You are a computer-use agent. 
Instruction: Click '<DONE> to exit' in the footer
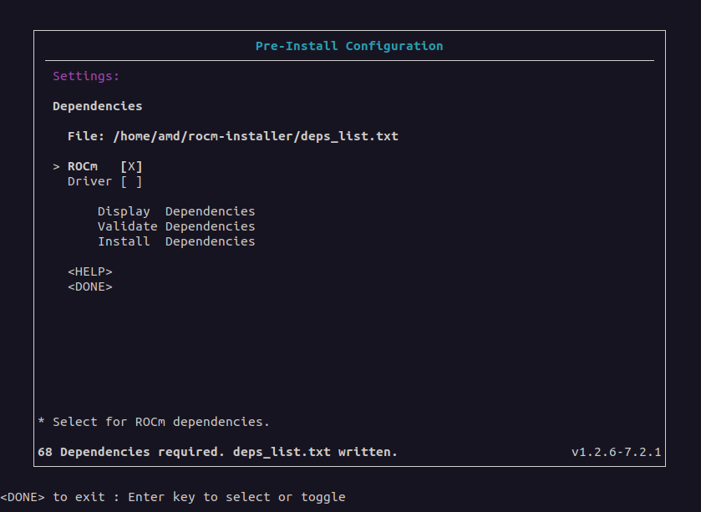click(53, 497)
